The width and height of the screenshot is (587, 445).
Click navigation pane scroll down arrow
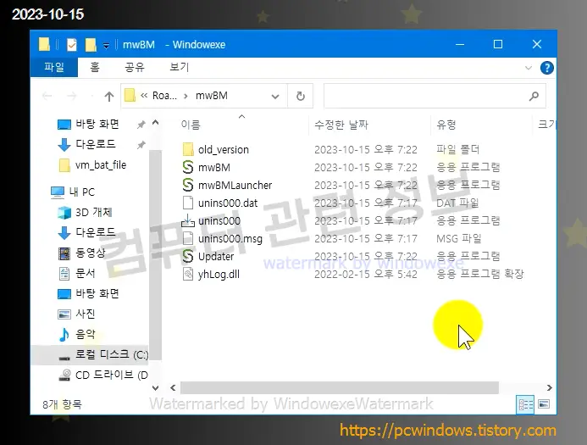155,387
